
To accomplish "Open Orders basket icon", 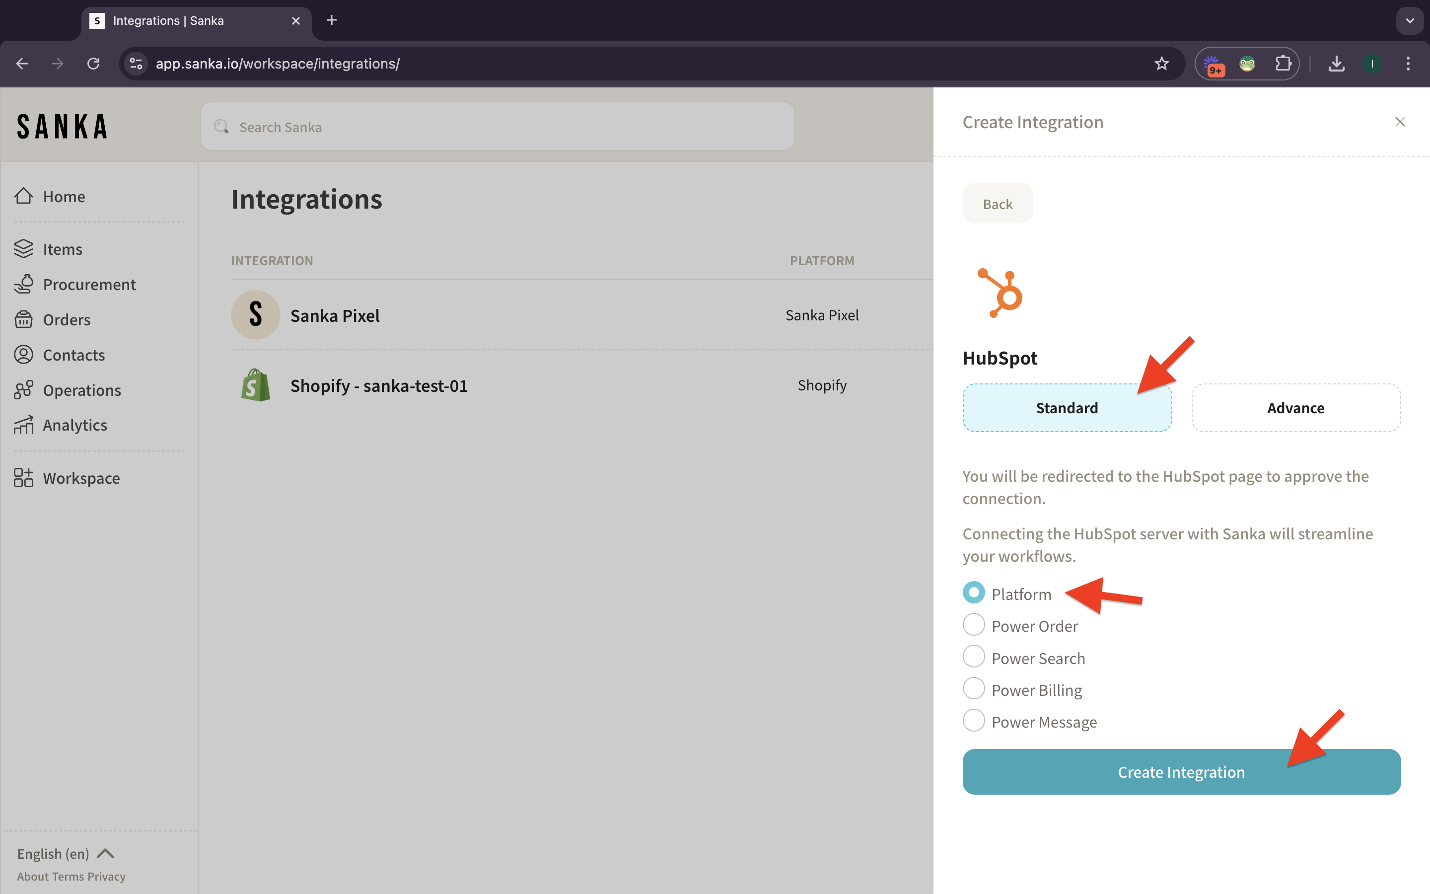I will 24,319.
